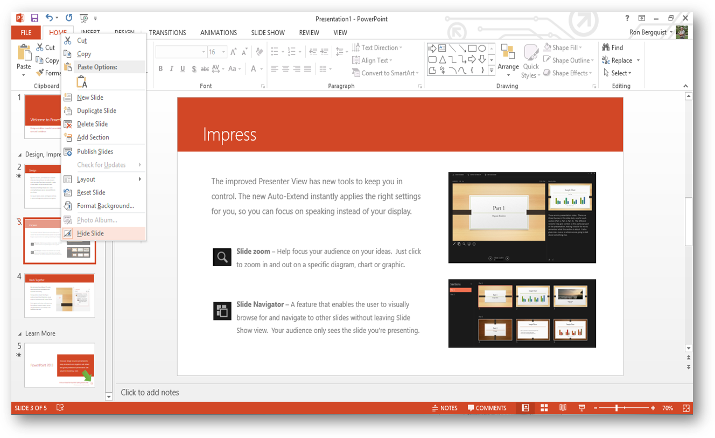Select slide 4 thumbnail in slide panel
The height and width of the screenshot is (438, 715).
pyautogui.click(x=59, y=295)
